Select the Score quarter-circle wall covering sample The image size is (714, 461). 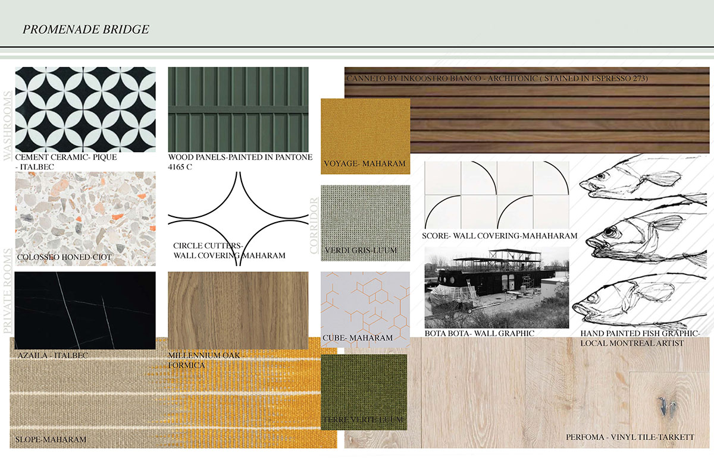[x=497, y=195]
